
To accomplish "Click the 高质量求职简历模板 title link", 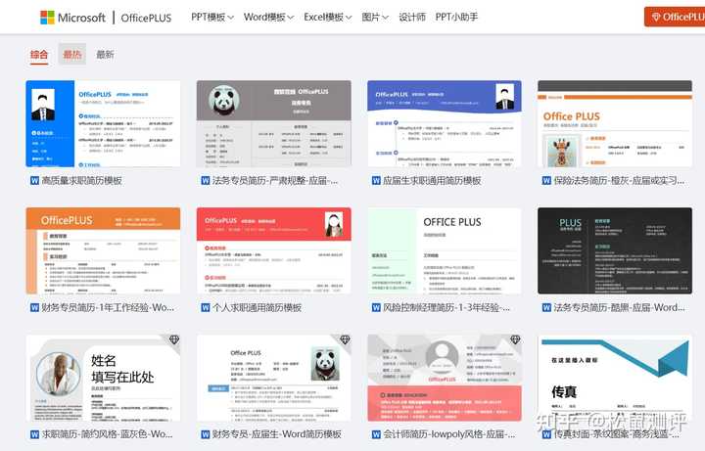I will point(82,181).
